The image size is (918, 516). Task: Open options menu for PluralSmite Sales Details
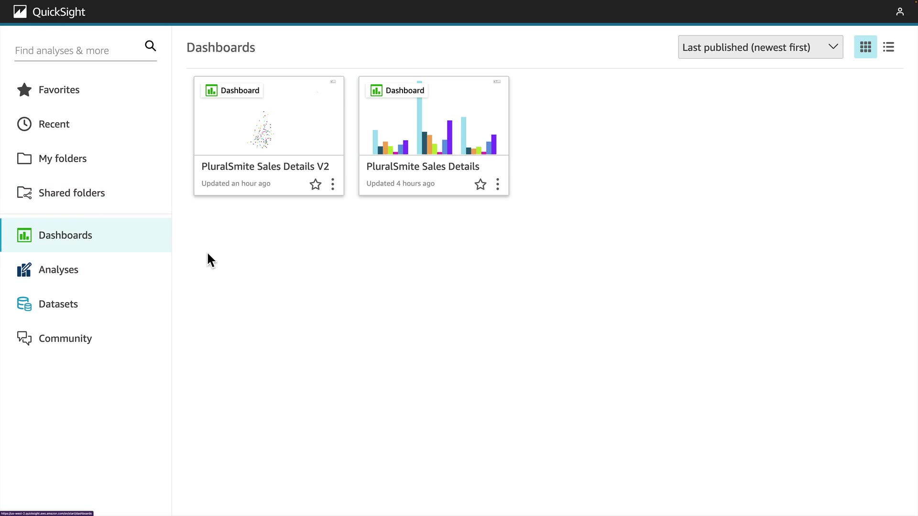(498, 184)
